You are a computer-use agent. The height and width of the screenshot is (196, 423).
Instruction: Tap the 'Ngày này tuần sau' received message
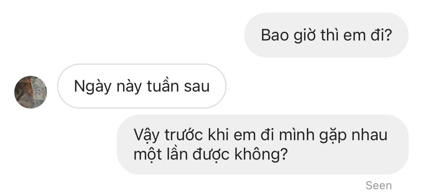pos(142,86)
